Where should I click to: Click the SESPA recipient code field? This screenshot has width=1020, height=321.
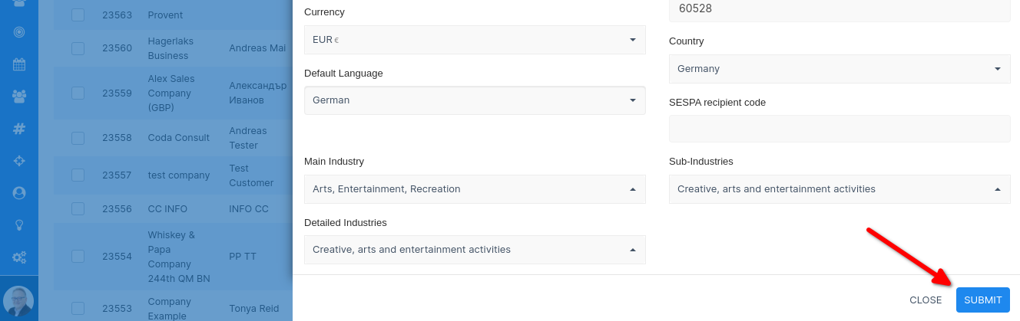point(839,129)
